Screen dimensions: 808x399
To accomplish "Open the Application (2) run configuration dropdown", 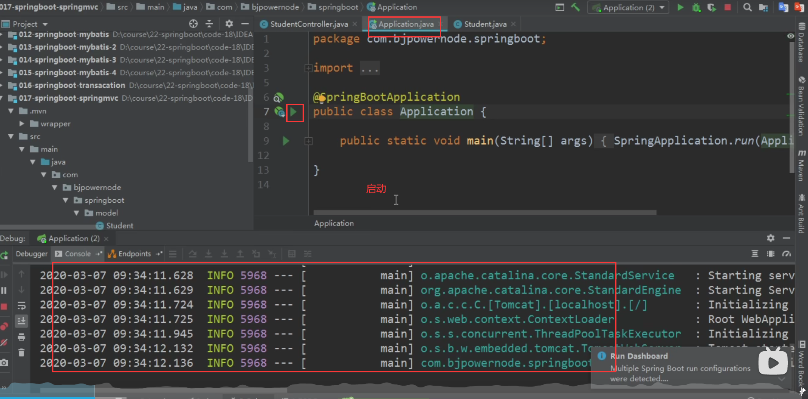I will pos(628,7).
